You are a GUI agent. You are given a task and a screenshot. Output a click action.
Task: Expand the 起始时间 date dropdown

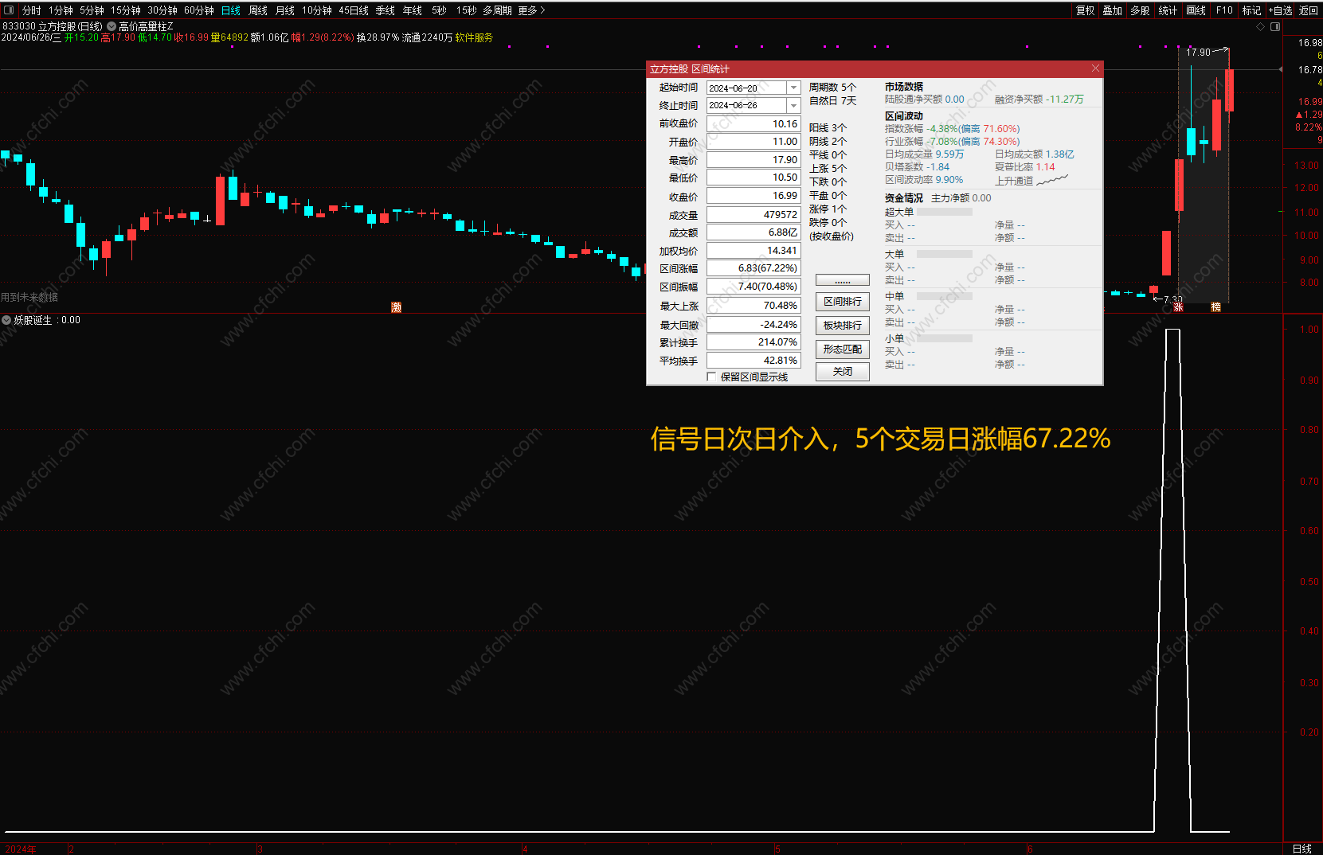tap(793, 88)
